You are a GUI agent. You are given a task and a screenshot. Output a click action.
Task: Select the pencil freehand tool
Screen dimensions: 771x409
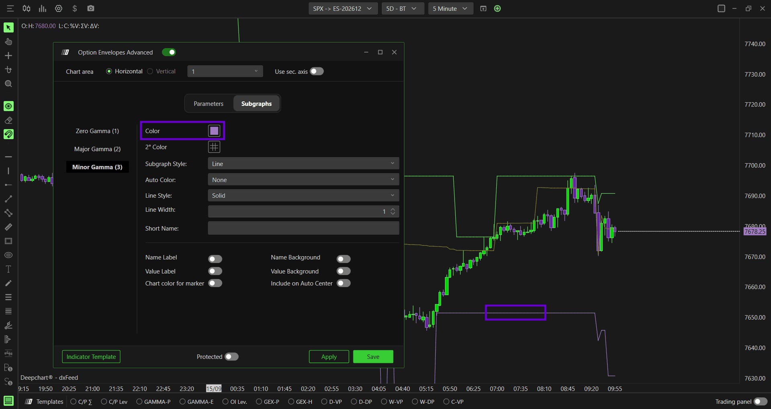(8, 283)
